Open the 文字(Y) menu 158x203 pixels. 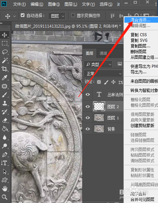pos(88,4)
